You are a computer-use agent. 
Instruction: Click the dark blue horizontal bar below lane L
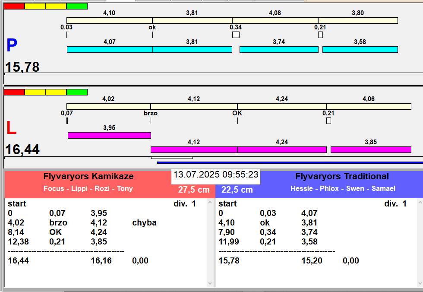(290, 163)
